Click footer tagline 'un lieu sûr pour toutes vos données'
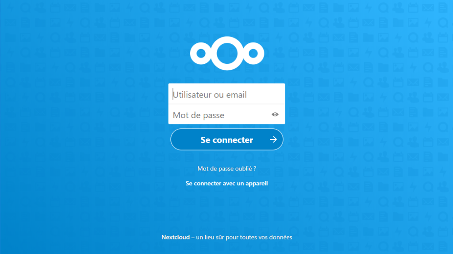453x254 pixels. (x=244, y=237)
